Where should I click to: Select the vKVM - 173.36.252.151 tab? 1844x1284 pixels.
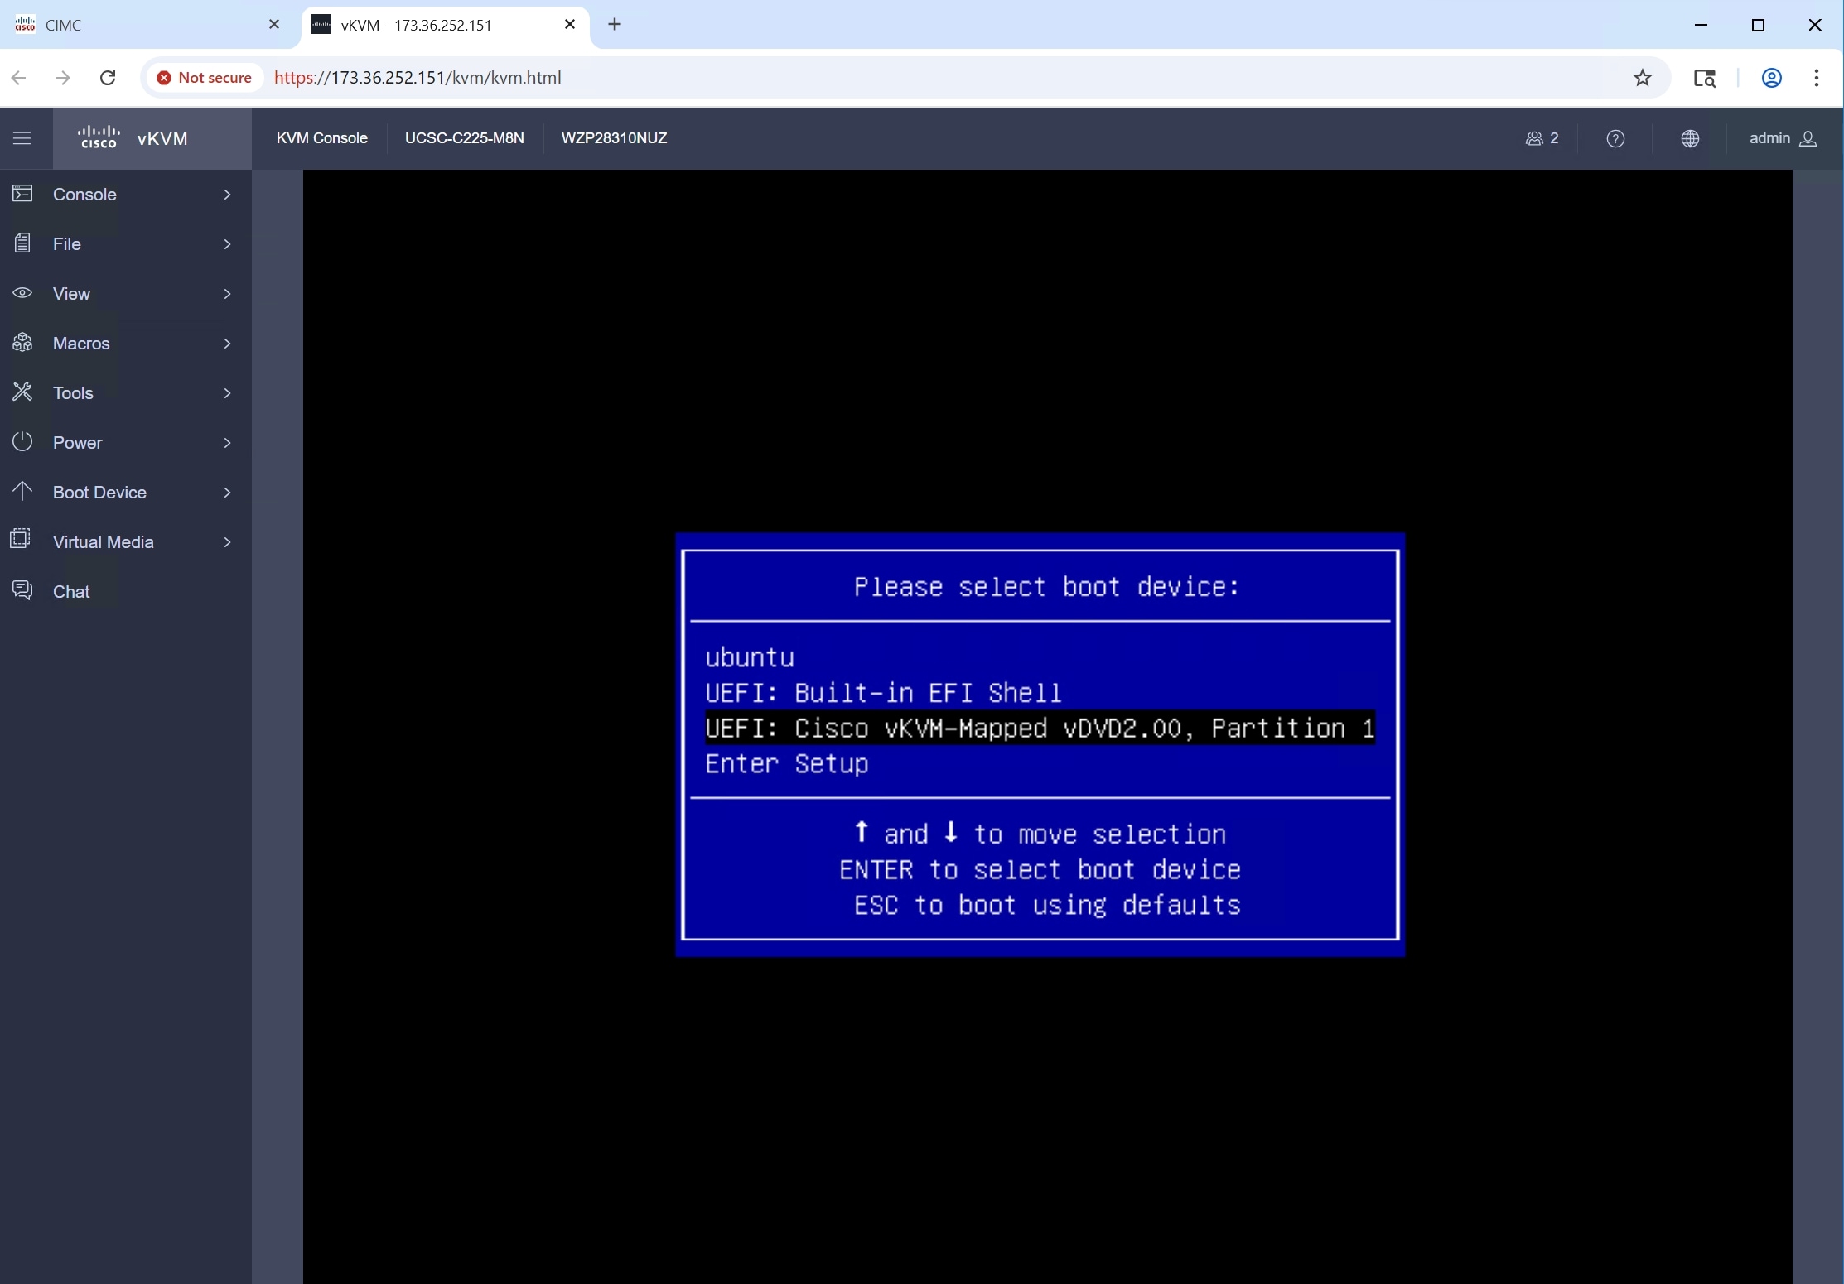click(x=447, y=25)
